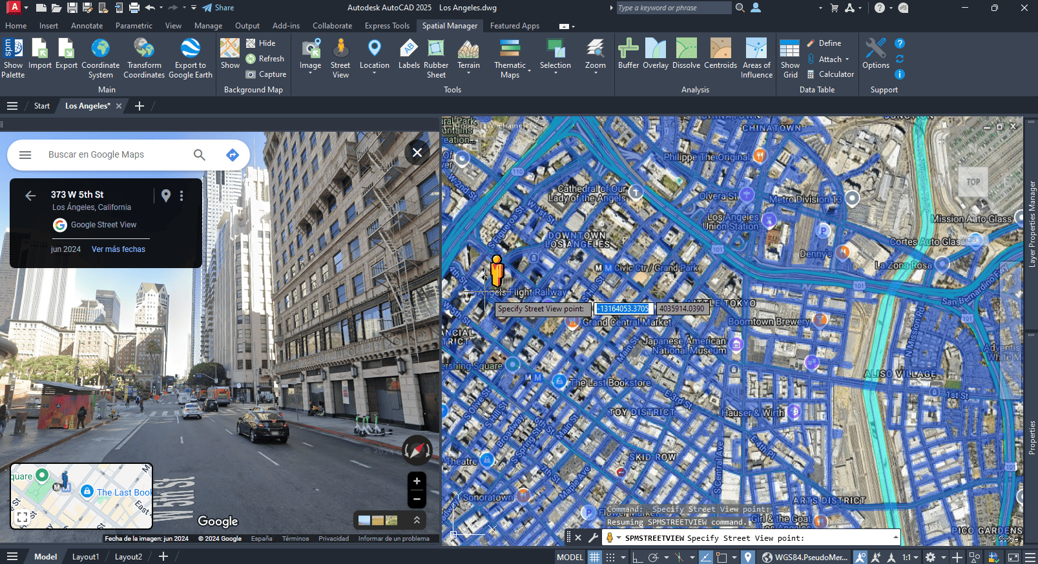Click the 'Type a keyword or phrase' search box

coord(673,8)
